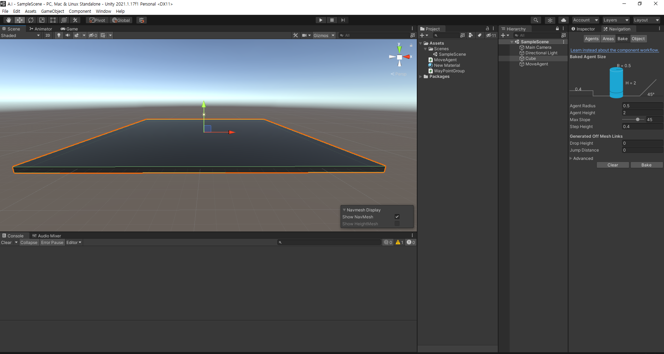664x354 pixels.
Task: Open the Component menu
Action: click(x=80, y=11)
